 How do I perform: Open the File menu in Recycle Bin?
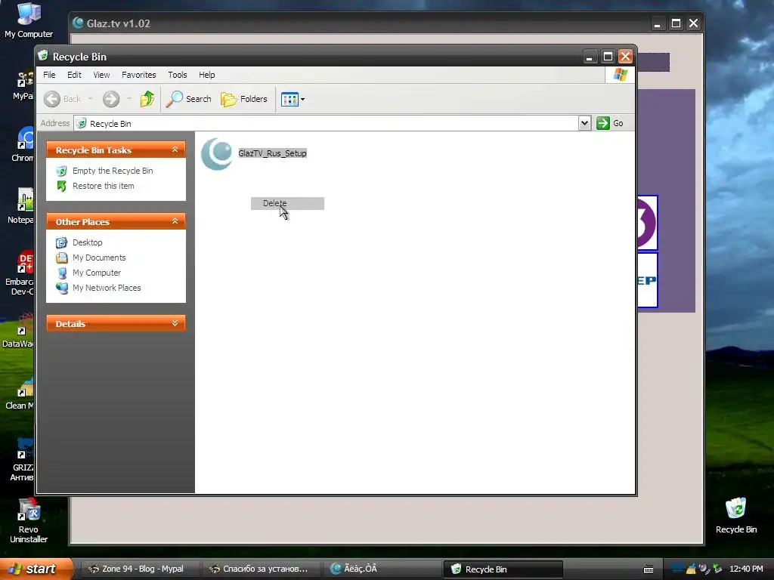click(49, 75)
